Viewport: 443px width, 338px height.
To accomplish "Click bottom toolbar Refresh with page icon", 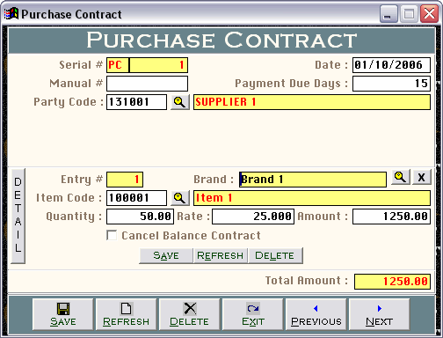I will [127, 314].
